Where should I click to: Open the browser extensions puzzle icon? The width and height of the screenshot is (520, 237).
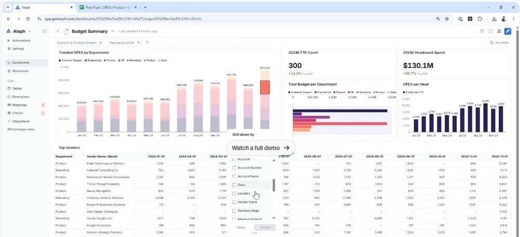click(480, 19)
